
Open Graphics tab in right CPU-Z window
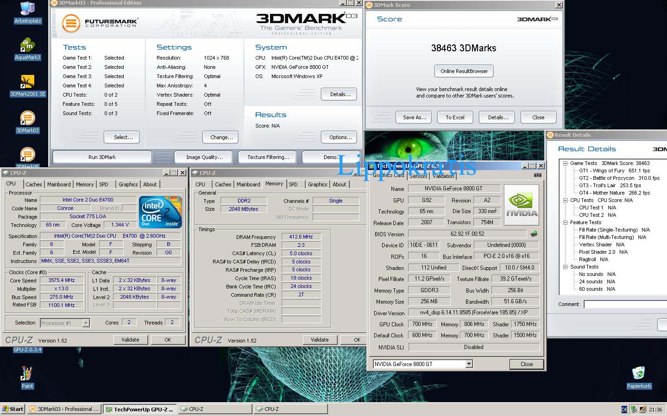coord(318,184)
